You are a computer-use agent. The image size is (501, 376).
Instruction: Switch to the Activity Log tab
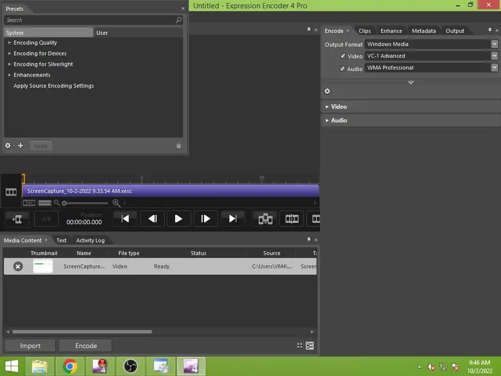tap(91, 240)
